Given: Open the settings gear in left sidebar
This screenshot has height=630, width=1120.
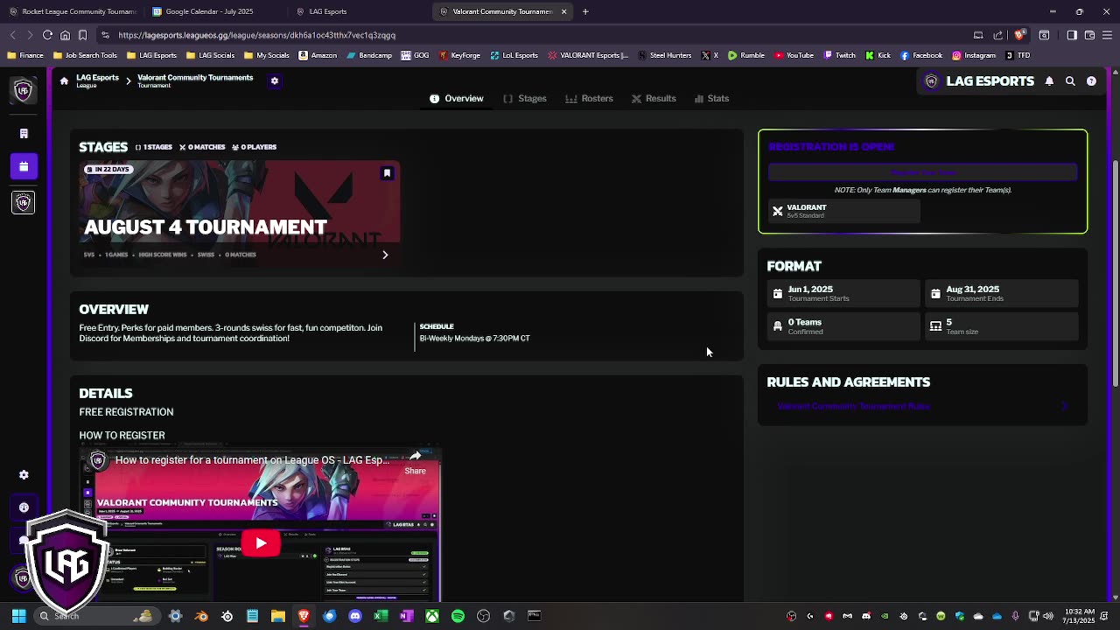Looking at the screenshot, I should (24, 475).
